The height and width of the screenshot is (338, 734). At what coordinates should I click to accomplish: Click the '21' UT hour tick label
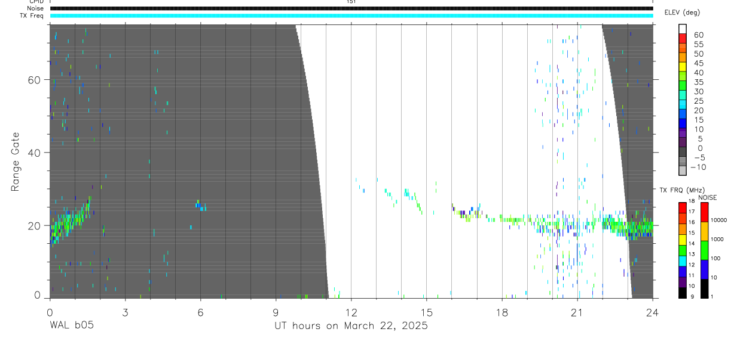pyautogui.click(x=577, y=312)
